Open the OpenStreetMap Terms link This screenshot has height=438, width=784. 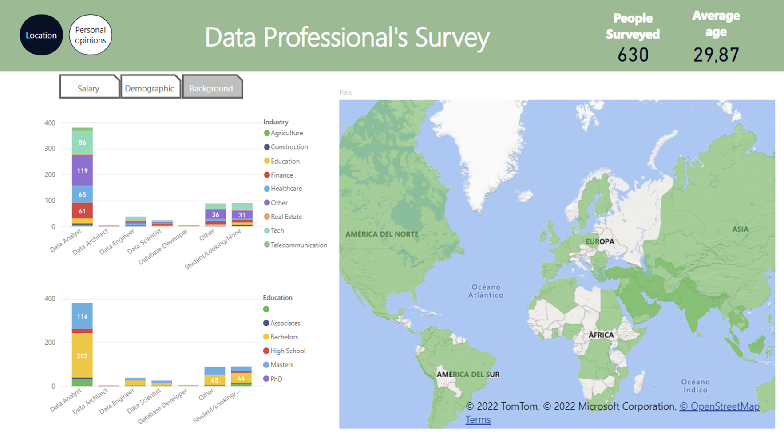[x=478, y=419]
